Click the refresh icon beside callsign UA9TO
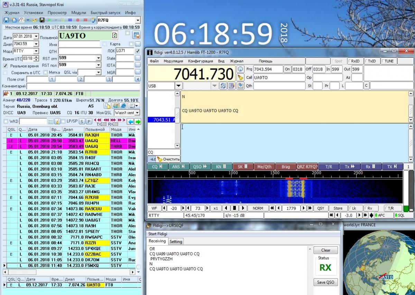Image resolution: width=415 pixels, height=295 pixels. click(x=114, y=35)
